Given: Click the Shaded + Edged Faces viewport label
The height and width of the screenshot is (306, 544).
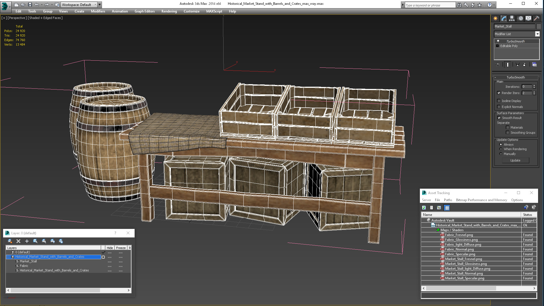Looking at the screenshot, I should click(x=45, y=18).
